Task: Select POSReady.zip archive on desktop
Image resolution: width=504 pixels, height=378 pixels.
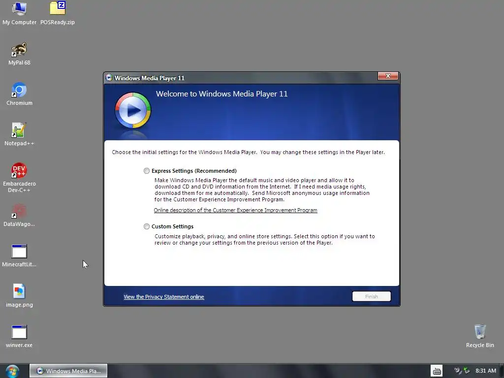Action: [x=58, y=13]
